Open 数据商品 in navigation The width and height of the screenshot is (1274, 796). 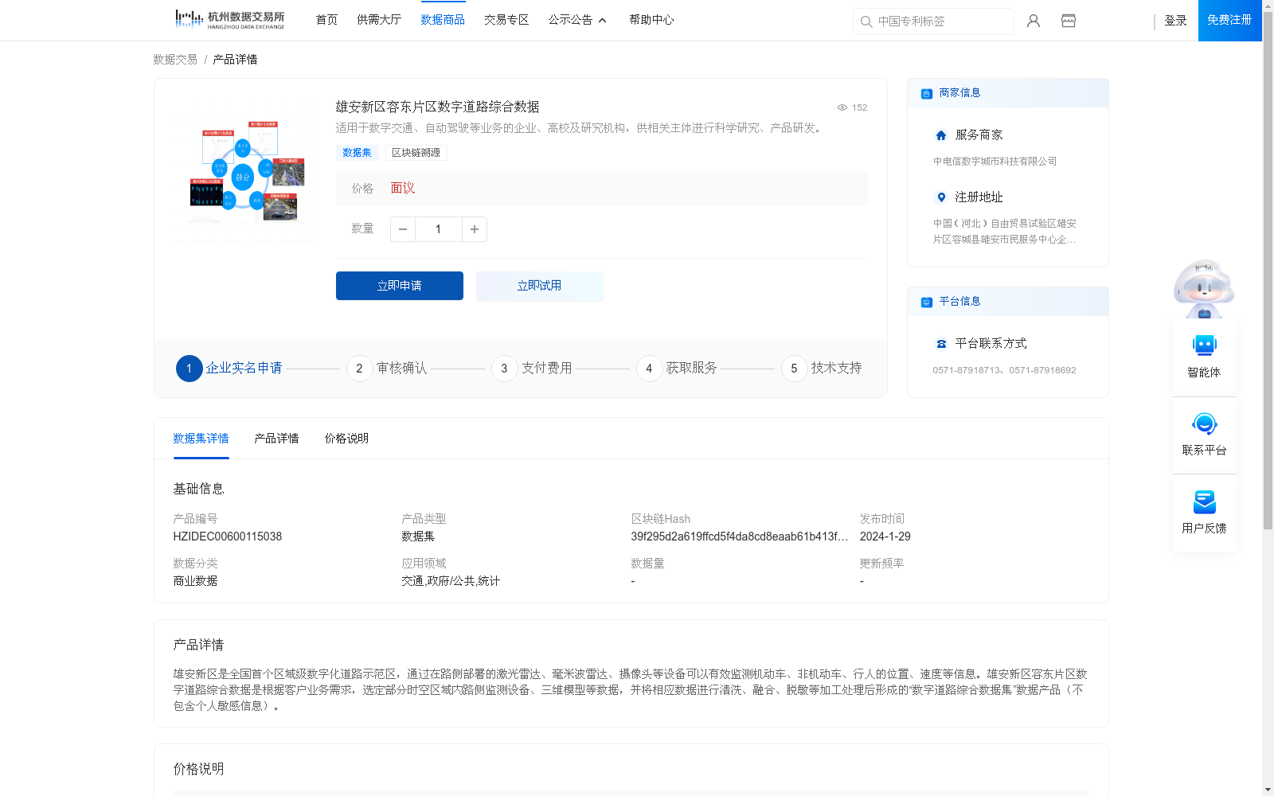[x=443, y=20]
